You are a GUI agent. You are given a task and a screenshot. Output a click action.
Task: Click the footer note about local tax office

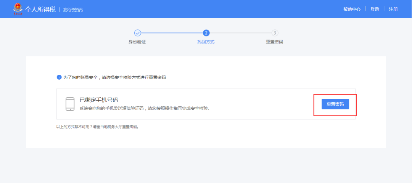(x=98, y=127)
